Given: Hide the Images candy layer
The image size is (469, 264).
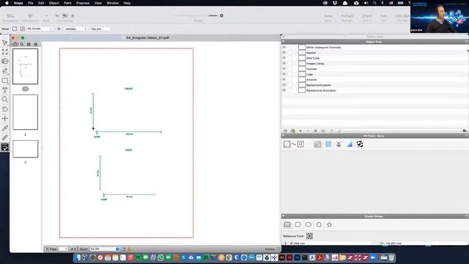Looking at the screenshot, I should click(x=284, y=64).
